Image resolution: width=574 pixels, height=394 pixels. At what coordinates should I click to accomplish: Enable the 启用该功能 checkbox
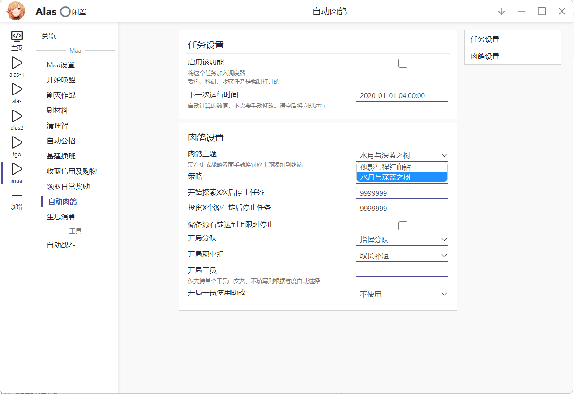point(403,63)
